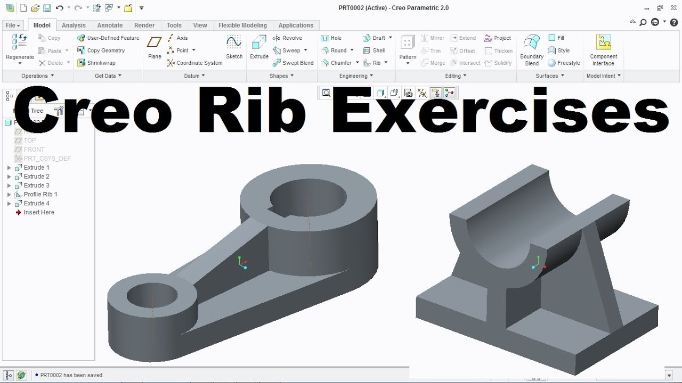Open the Freestyle tool
Viewport: 682px width, 383px height.
pyautogui.click(x=564, y=63)
